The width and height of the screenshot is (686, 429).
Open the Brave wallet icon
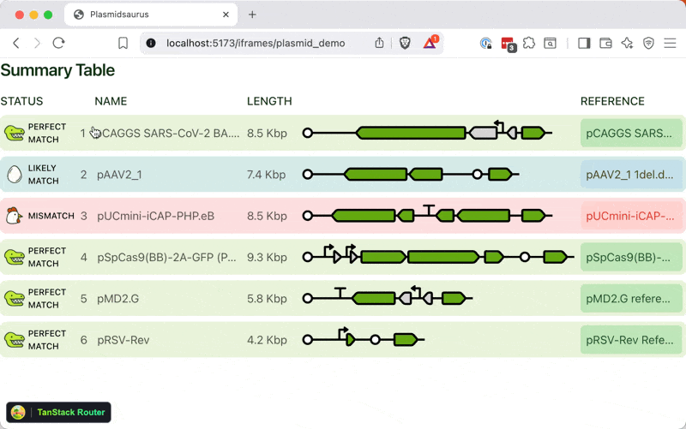pos(605,43)
